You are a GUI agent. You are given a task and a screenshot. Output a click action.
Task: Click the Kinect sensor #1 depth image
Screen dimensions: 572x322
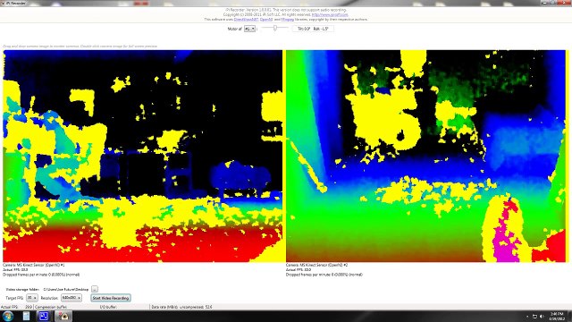tap(143, 156)
